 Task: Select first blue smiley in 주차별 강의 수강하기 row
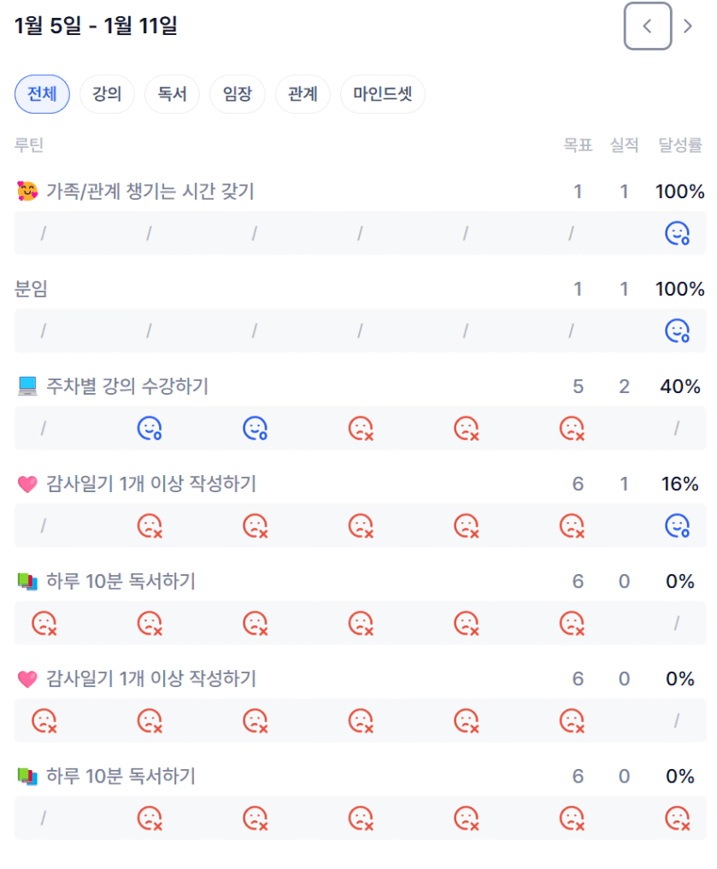click(149, 428)
